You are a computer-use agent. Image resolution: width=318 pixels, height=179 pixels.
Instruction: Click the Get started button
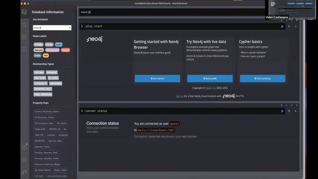point(158,79)
